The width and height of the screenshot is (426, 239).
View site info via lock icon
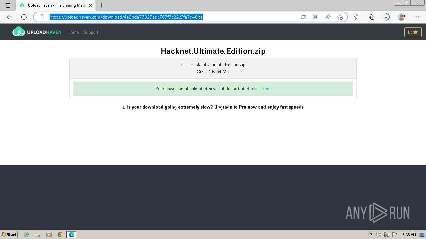(x=42, y=17)
